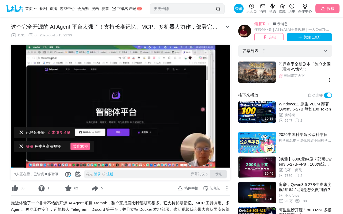The image size is (343, 214).
Task: Toggle danmaku display on or off
Action: click(68, 174)
